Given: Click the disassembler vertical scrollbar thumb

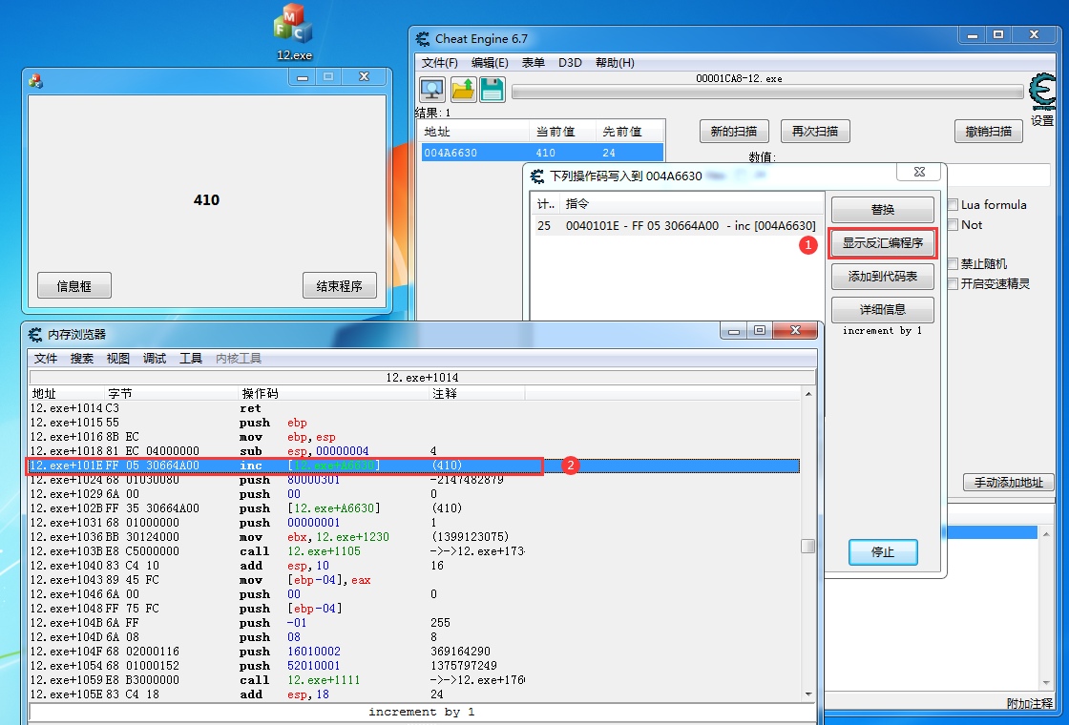Looking at the screenshot, I should pos(808,546).
